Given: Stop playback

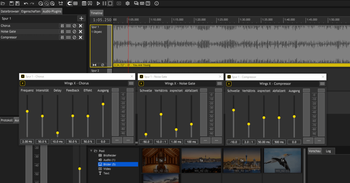Looking at the screenshot, I should coord(110,3).
